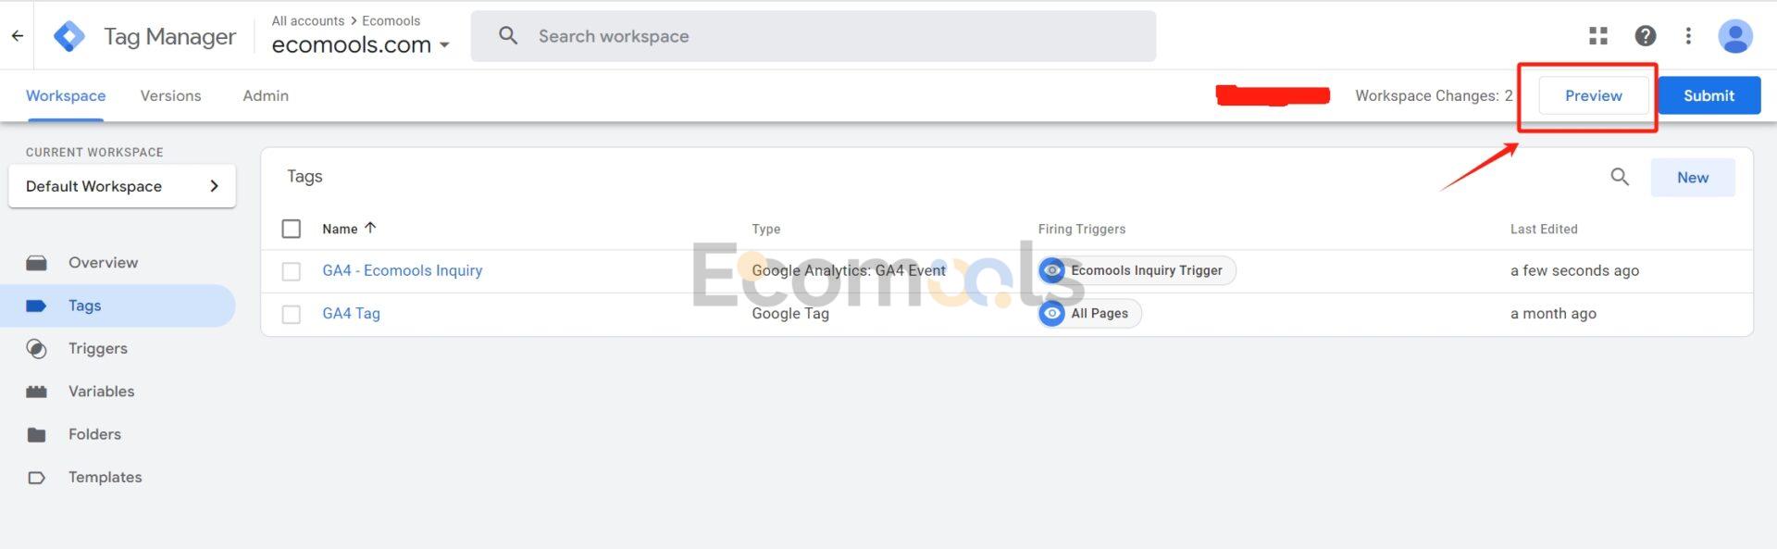Click the Tag Manager logo icon
This screenshot has height=549, width=1777.
tap(69, 36)
